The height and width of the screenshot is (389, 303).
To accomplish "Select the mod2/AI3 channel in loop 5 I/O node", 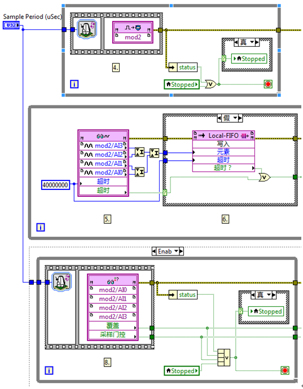I will (103, 145).
